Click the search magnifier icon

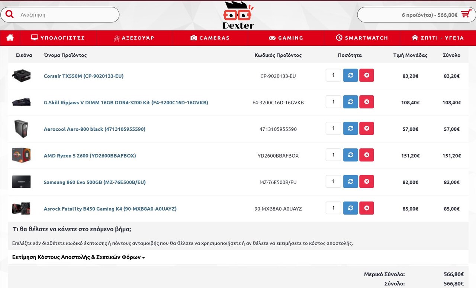pyautogui.click(x=10, y=15)
